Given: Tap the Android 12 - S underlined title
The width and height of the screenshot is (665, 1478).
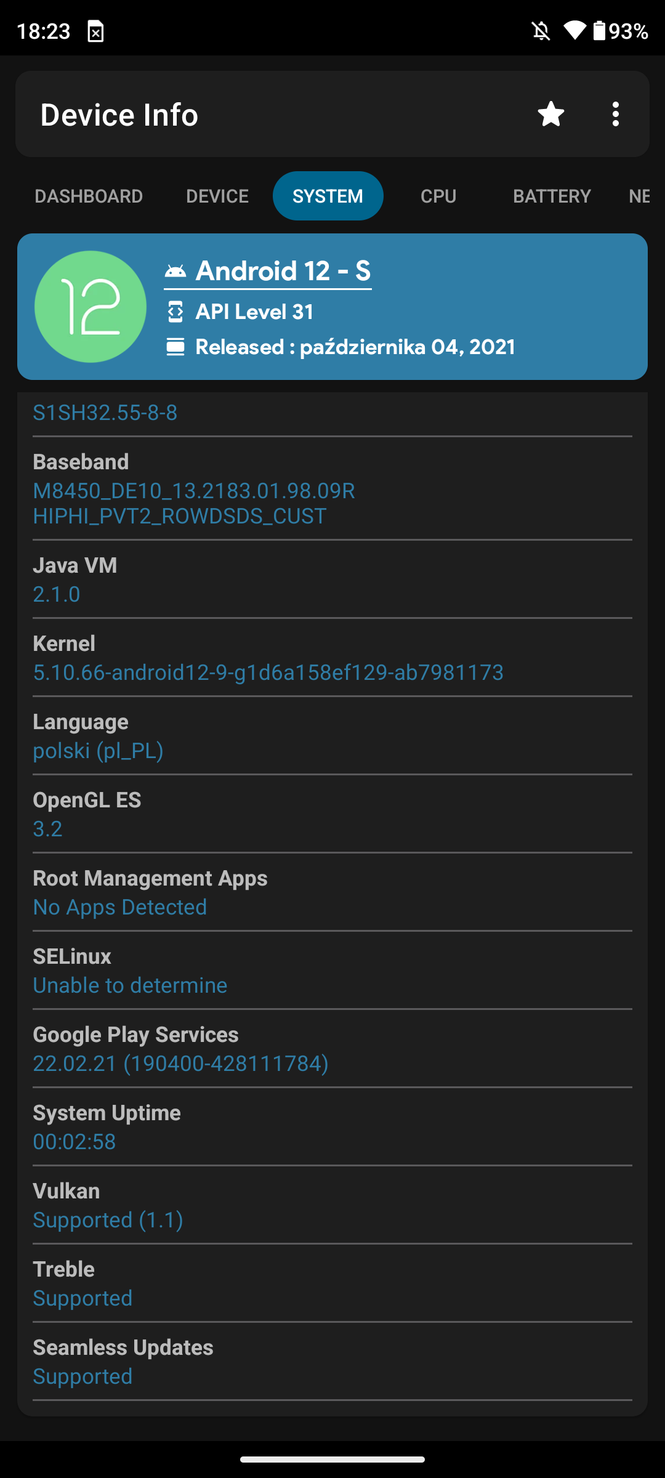Looking at the screenshot, I should [x=283, y=271].
